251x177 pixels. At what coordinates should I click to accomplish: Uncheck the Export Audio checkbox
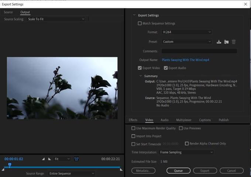pos(166,68)
